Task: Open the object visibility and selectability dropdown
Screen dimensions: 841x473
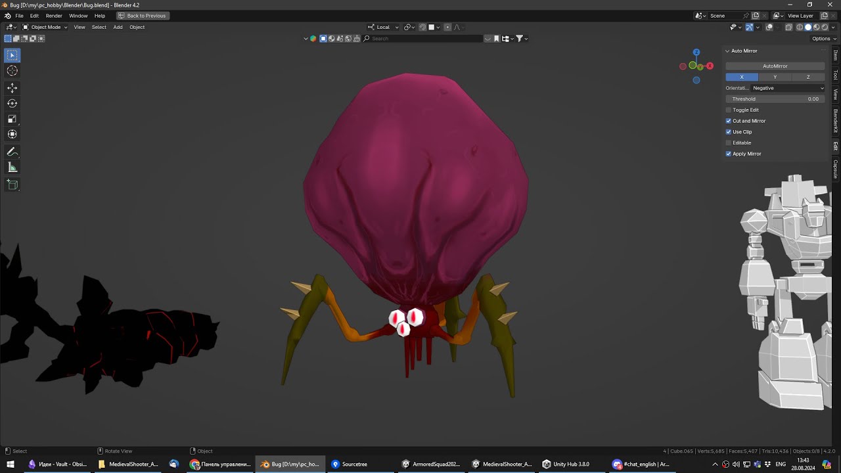Action: [x=735, y=27]
